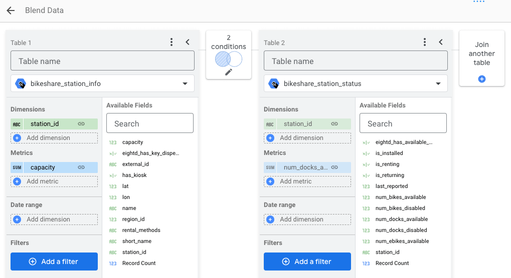Select num_docks_available in Available Fields
The width and height of the screenshot is (511, 278).
(x=402, y=219)
